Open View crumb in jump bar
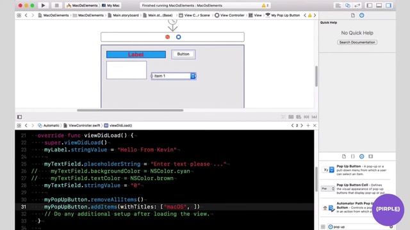 pos(255,15)
